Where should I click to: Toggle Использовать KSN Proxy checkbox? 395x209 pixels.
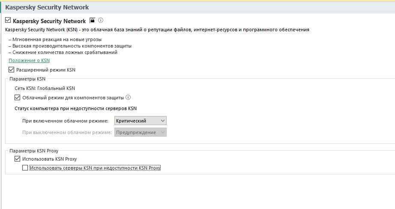[18, 158]
